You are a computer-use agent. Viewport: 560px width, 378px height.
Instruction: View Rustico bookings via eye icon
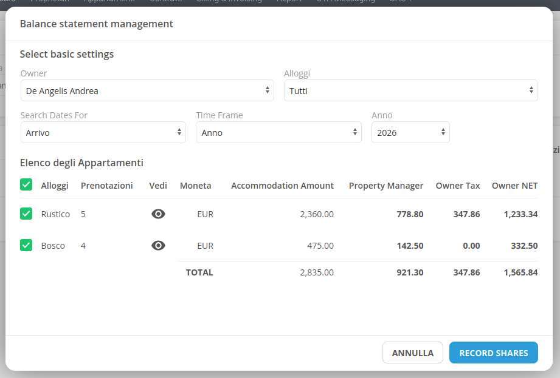coord(158,214)
